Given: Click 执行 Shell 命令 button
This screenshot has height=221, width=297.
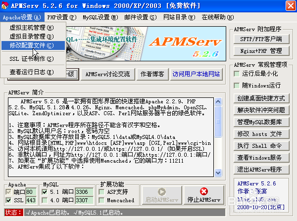Looking at the screenshot, I should pyautogui.click(x=261, y=146).
